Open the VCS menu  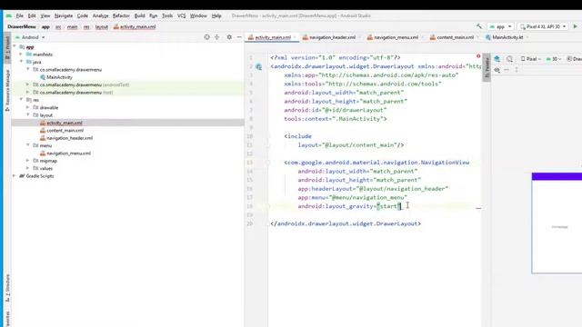pos(181,15)
